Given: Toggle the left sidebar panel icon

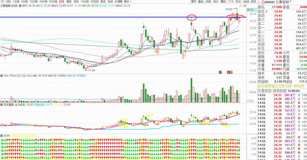Looking at the screenshot, I should coord(2,2).
